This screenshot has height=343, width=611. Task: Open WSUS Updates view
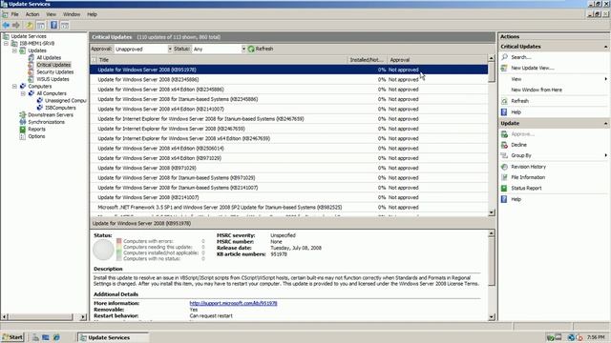tap(53, 79)
